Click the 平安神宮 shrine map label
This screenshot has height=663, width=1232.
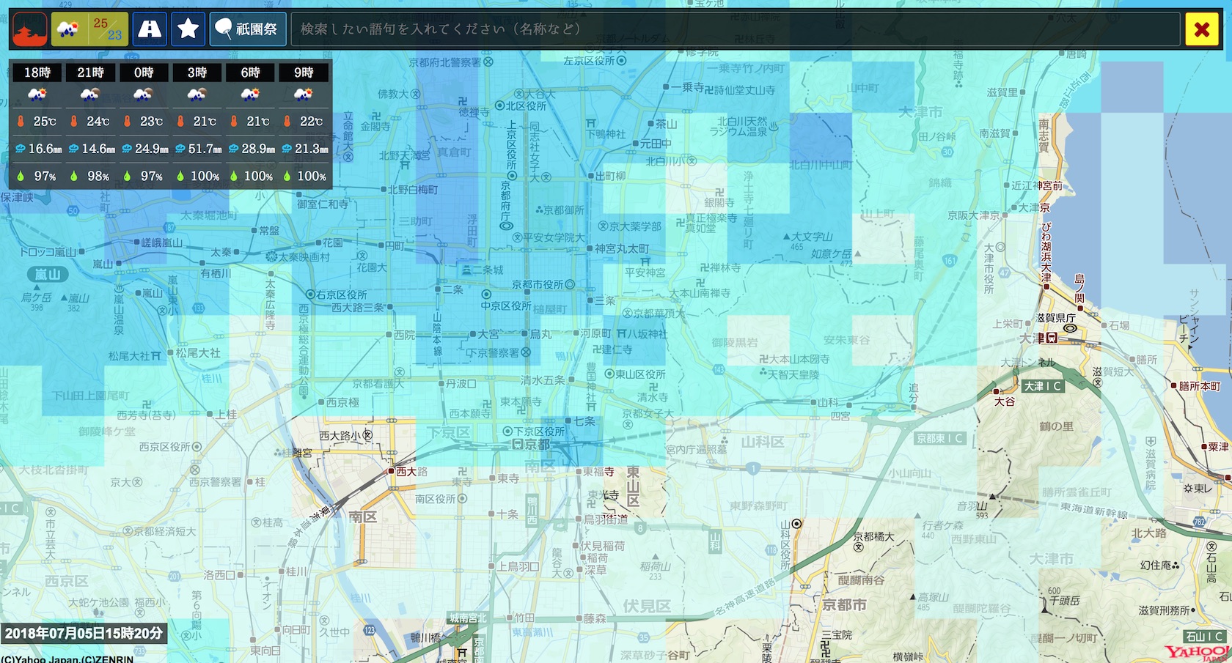click(645, 272)
